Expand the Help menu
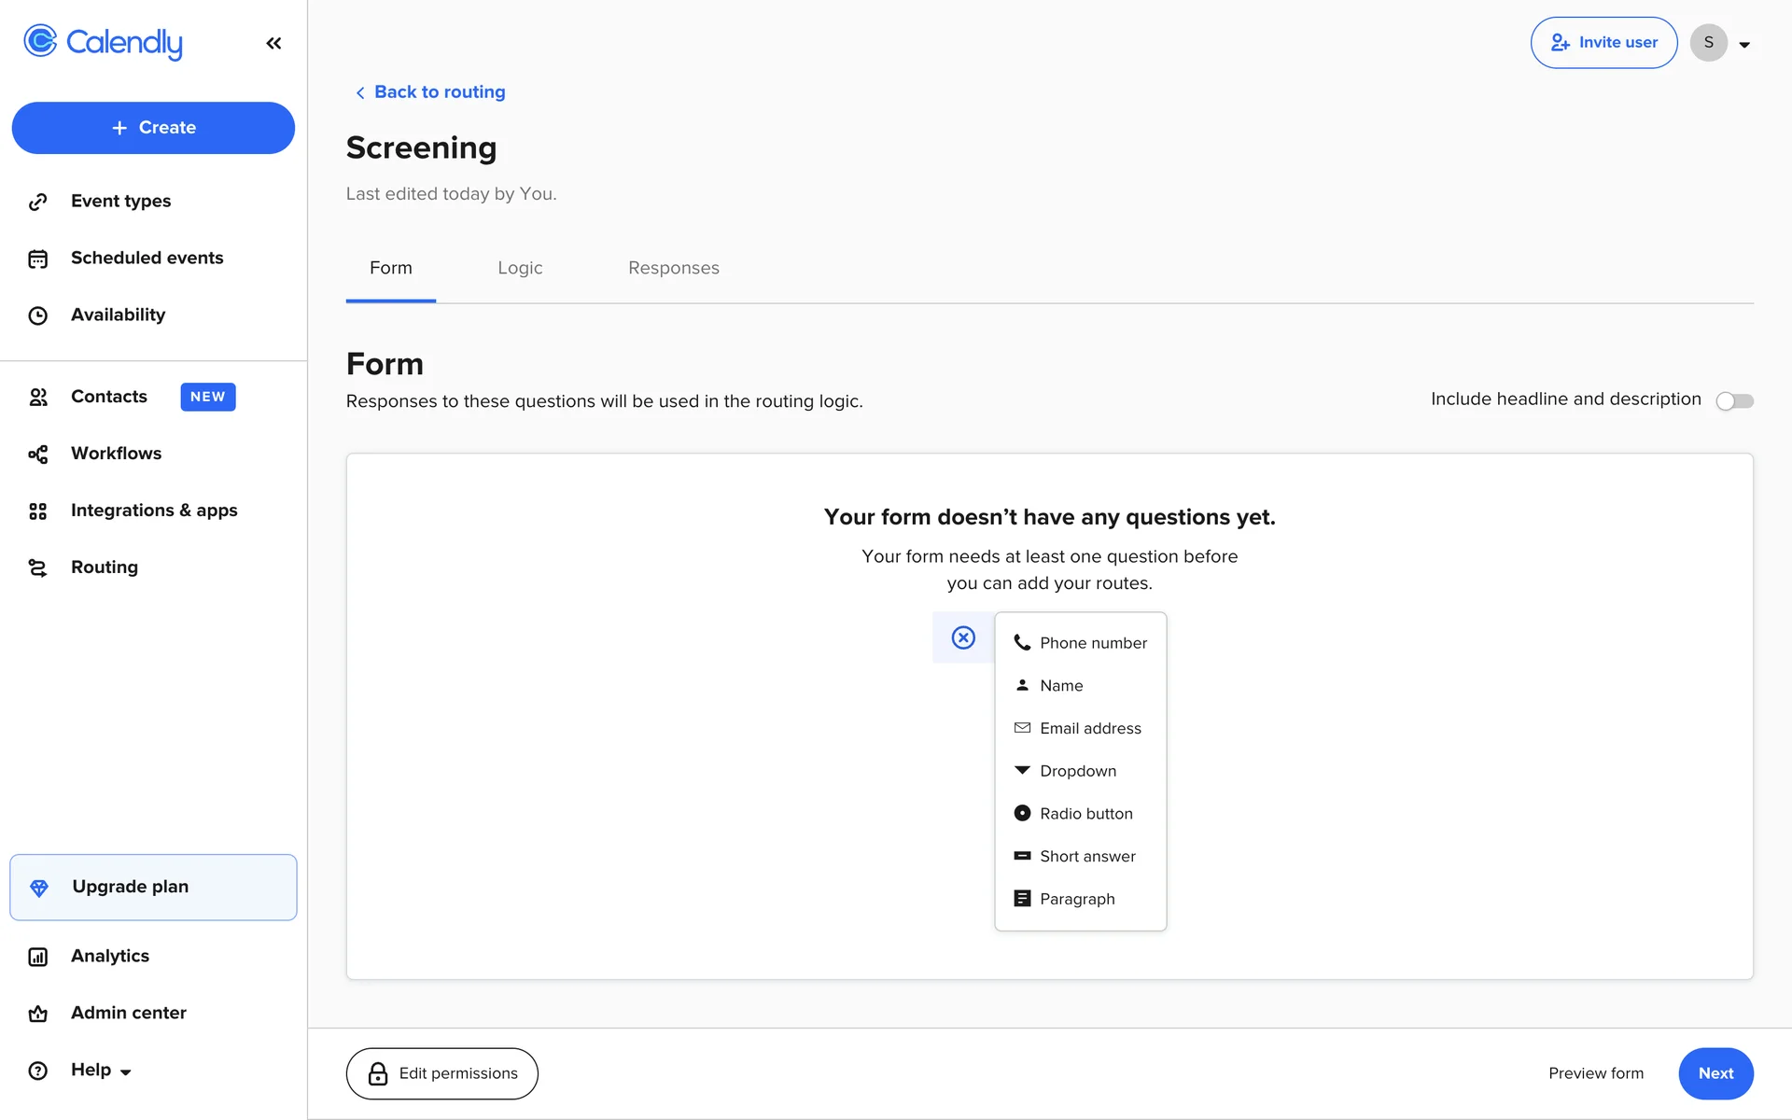Screen dimensions: 1792x1120 pos(100,1071)
